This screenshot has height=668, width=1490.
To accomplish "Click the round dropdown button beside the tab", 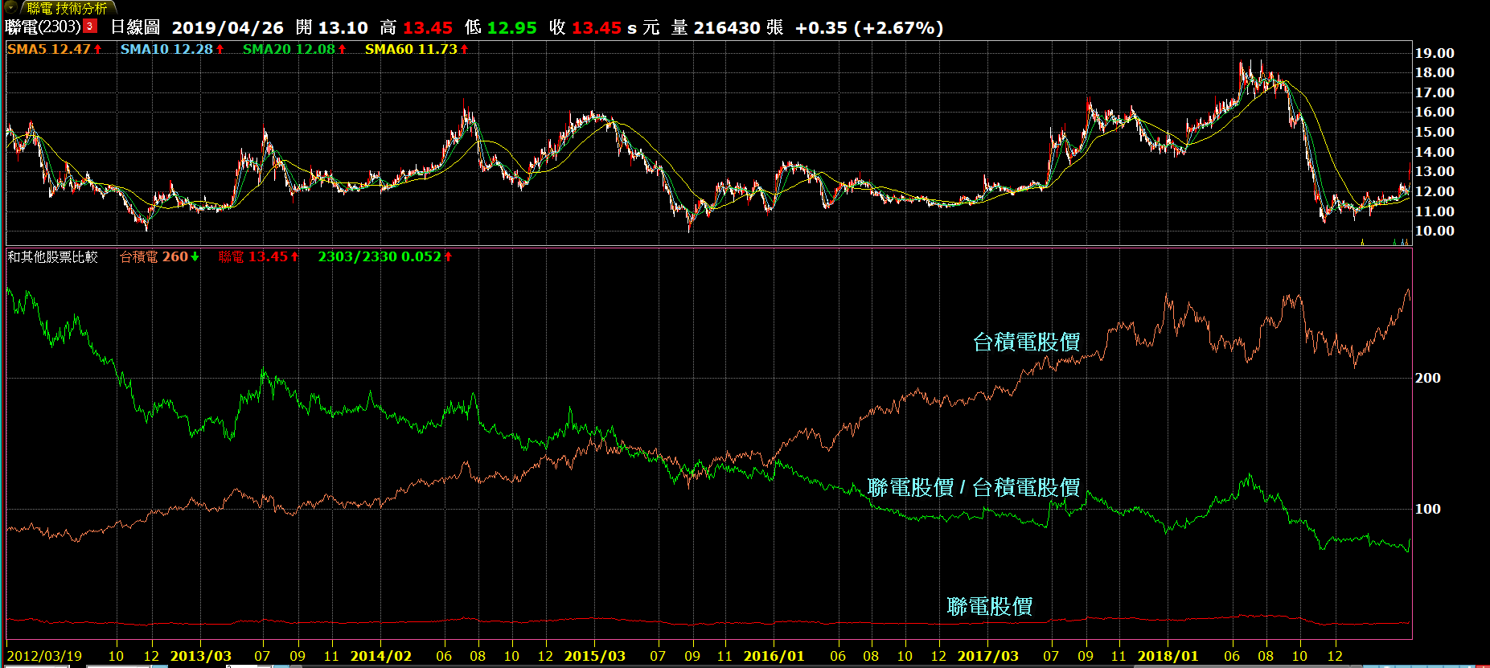I will coord(10,7).
